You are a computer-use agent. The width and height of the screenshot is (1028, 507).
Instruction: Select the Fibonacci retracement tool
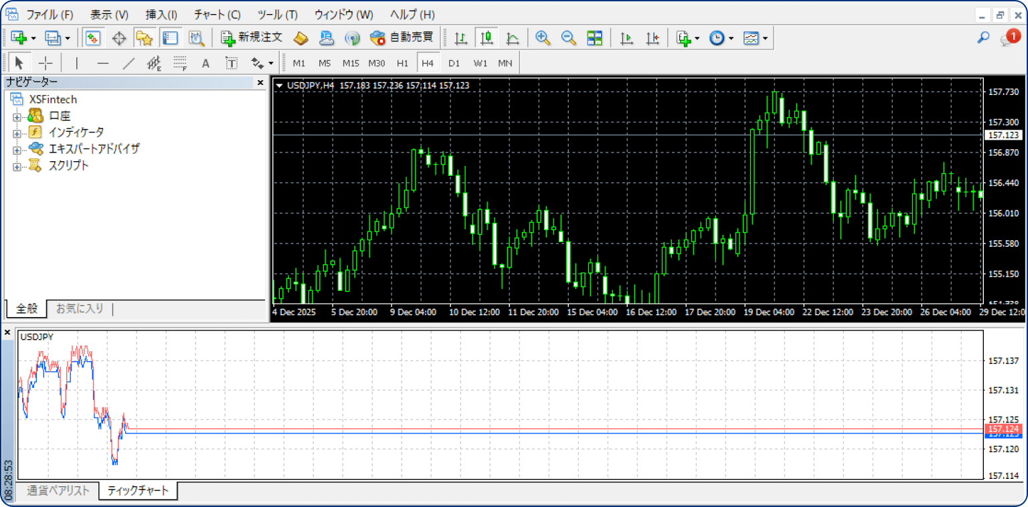coord(179,63)
